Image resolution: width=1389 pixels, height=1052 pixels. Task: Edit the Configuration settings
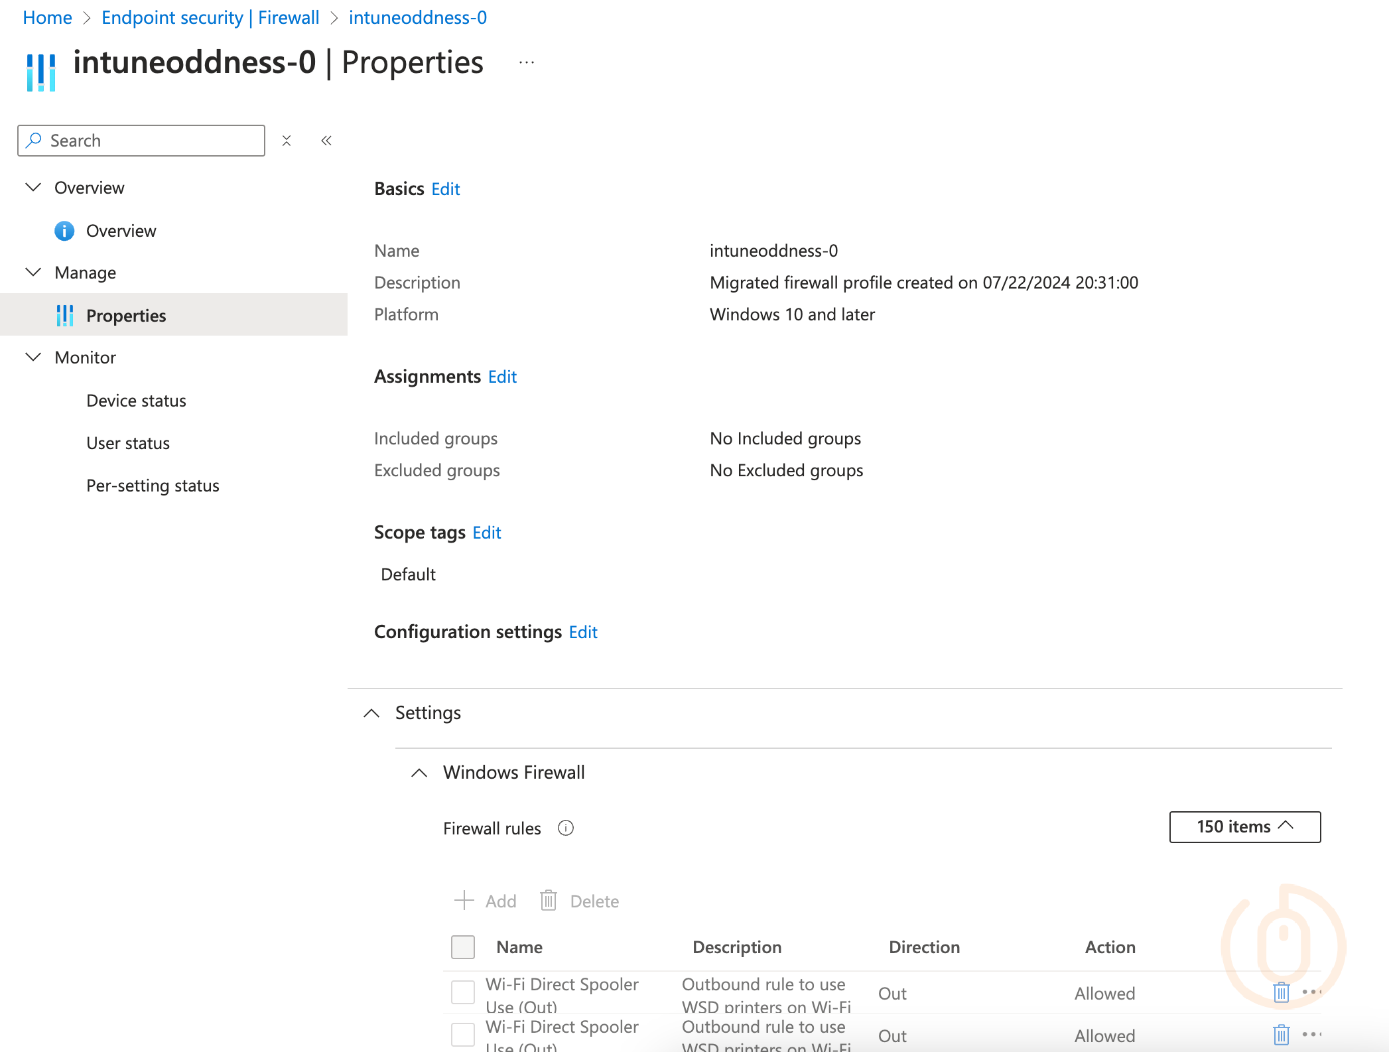[582, 632]
